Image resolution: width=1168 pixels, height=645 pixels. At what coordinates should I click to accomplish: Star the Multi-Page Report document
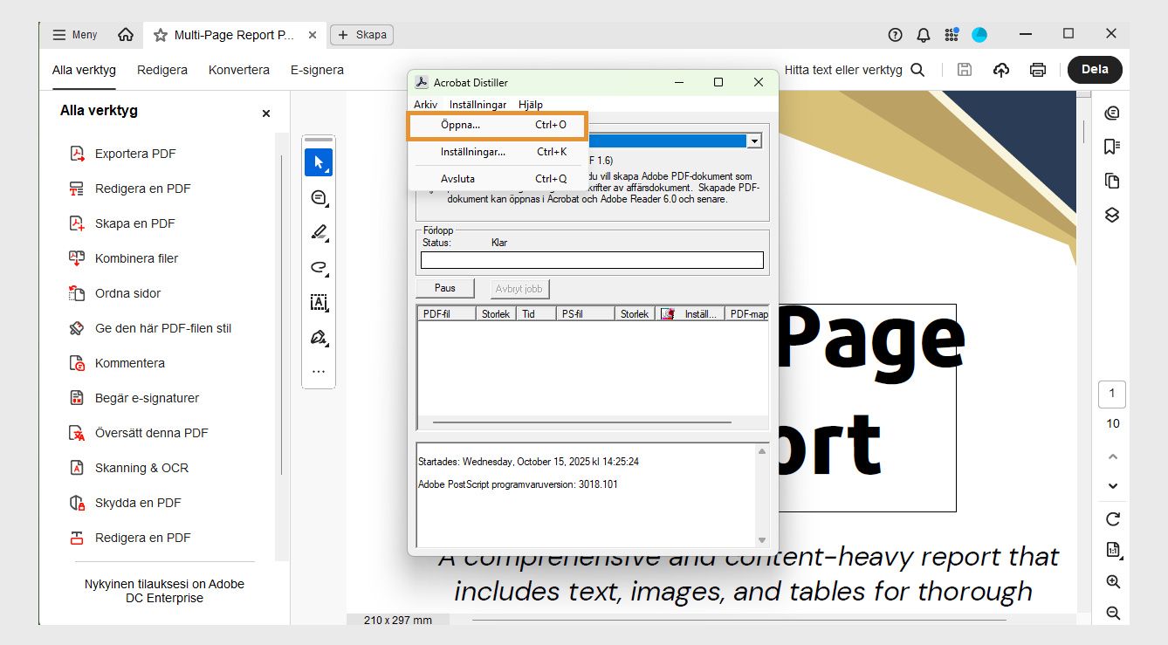tap(161, 35)
